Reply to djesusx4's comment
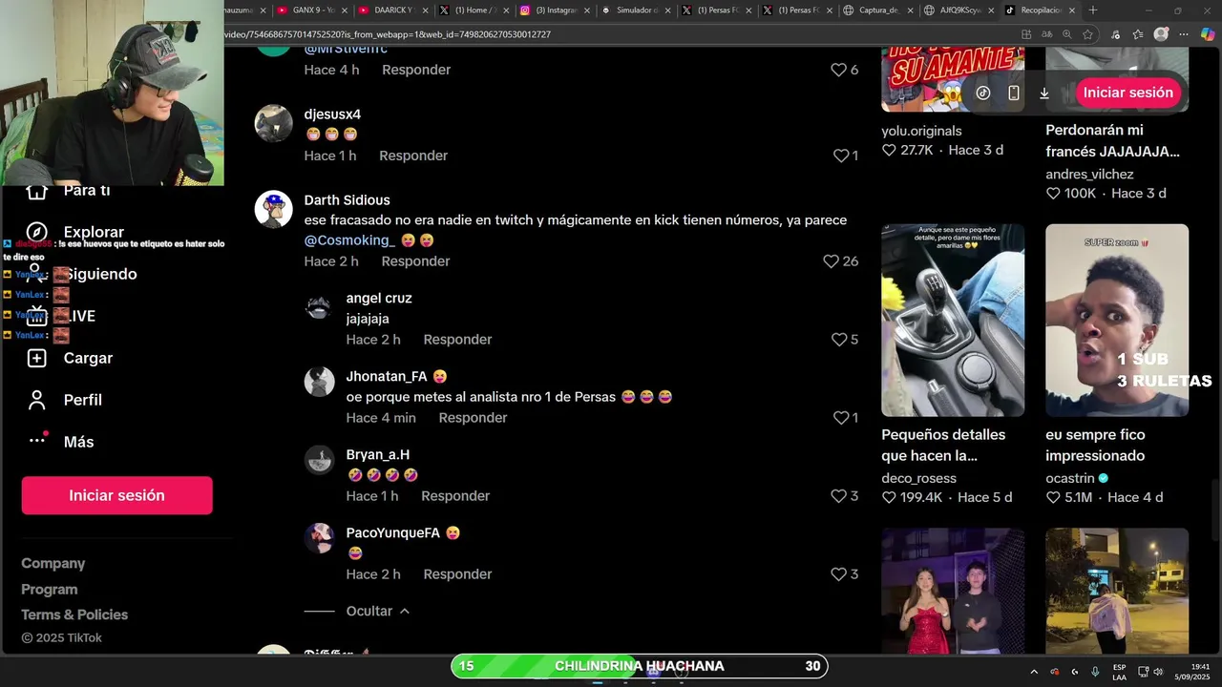1222x687 pixels. (413, 156)
